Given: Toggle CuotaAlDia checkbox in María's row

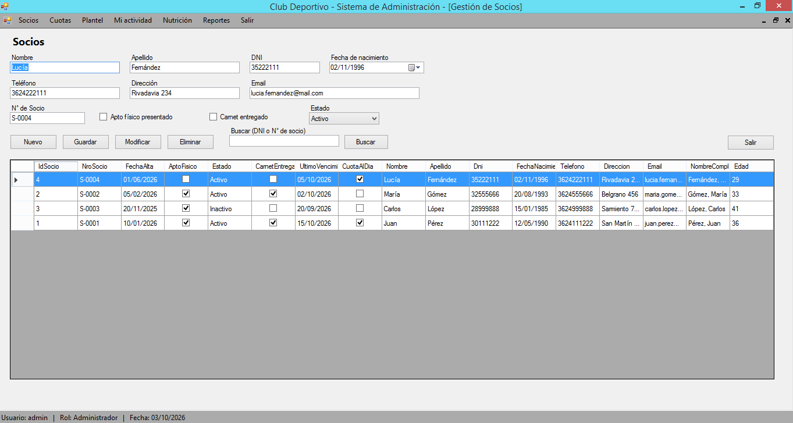Looking at the screenshot, I should (x=360, y=194).
